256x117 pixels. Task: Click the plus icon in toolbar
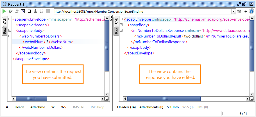click(245, 11)
